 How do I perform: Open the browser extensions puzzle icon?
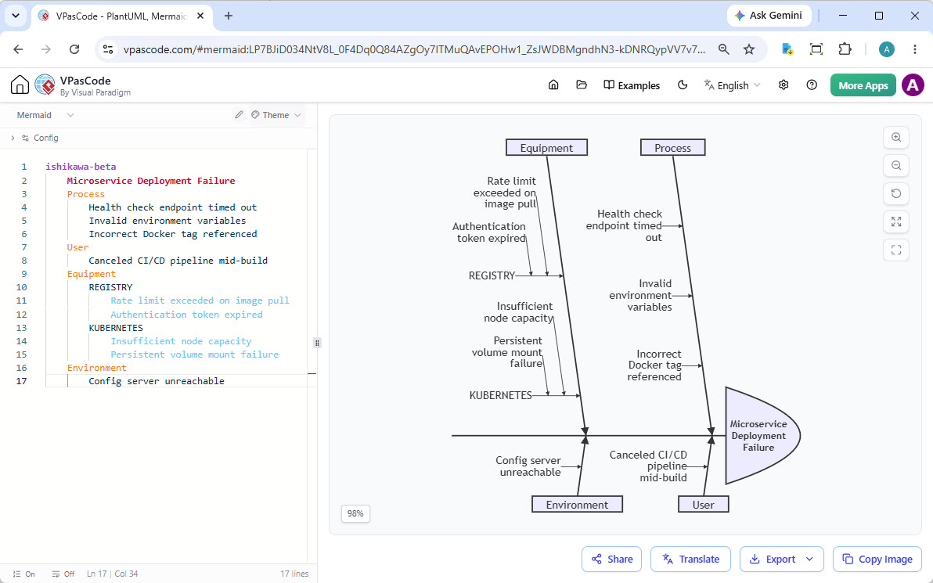pyautogui.click(x=845, y=49)
